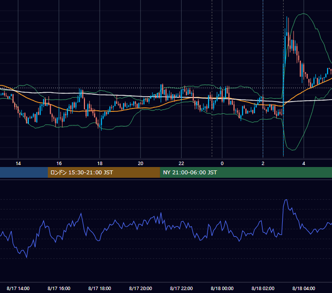Click the 8/17 18:00 date label

point(100,288)
